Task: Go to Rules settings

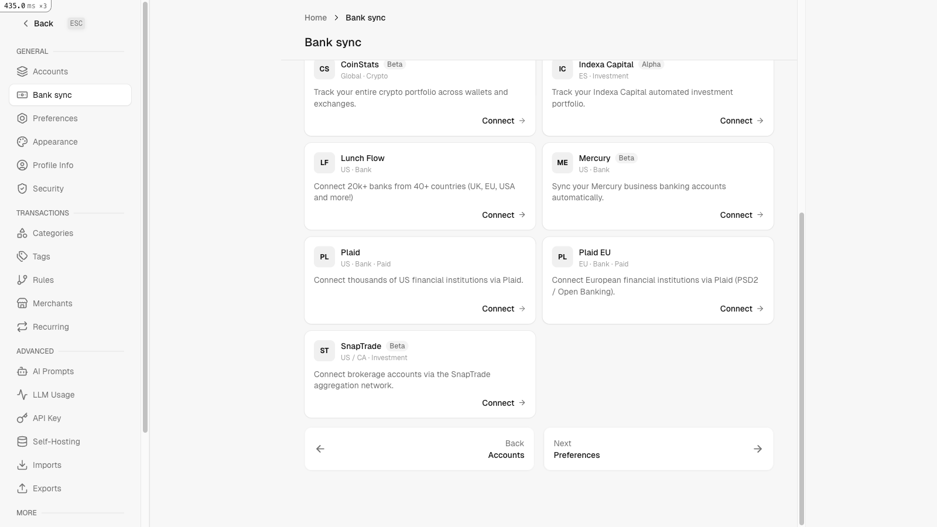Action: point(70,280)
